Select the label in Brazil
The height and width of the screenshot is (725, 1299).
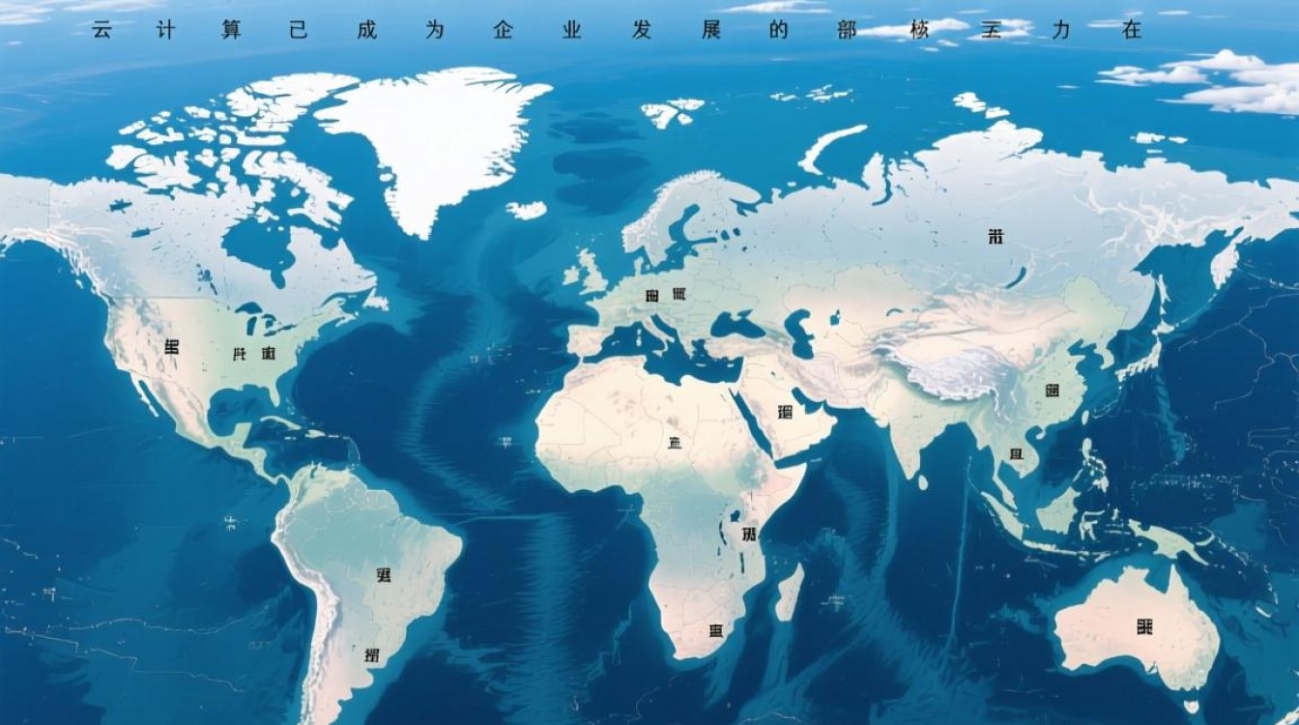pyautogui.click(x=384, y=575)
